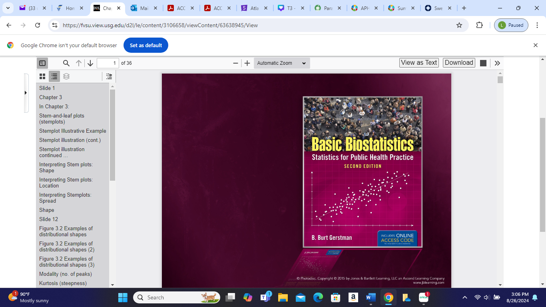
Task: Select Interpreting Stem plots: Shape entry
Action: 66,167
